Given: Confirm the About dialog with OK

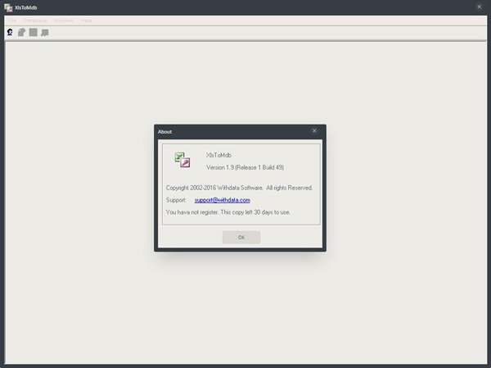Looking at the screenshot, I should 241,238.
